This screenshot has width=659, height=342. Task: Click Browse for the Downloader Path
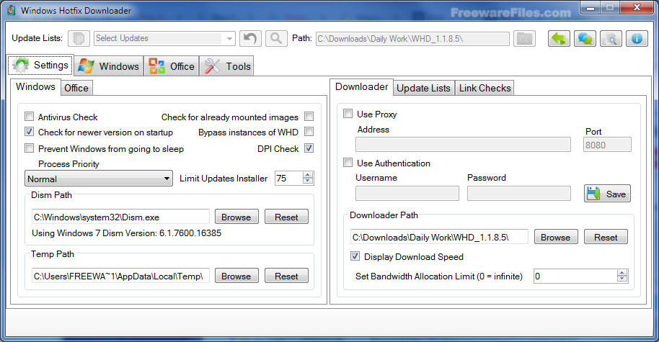tap(556, 237)
